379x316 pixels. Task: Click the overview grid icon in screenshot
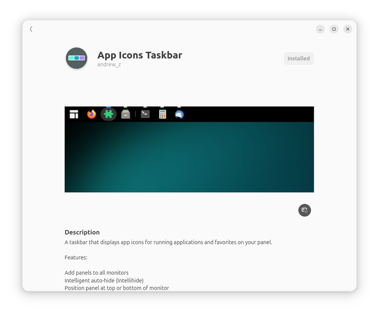(74, 114)
